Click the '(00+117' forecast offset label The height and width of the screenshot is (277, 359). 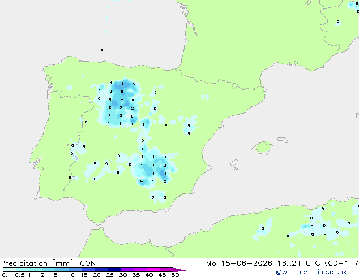click(x=342, y=263)
